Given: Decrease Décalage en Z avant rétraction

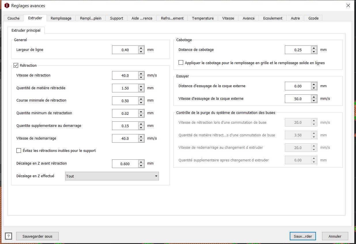Looking at the screenshot, I should coord(141,166).
